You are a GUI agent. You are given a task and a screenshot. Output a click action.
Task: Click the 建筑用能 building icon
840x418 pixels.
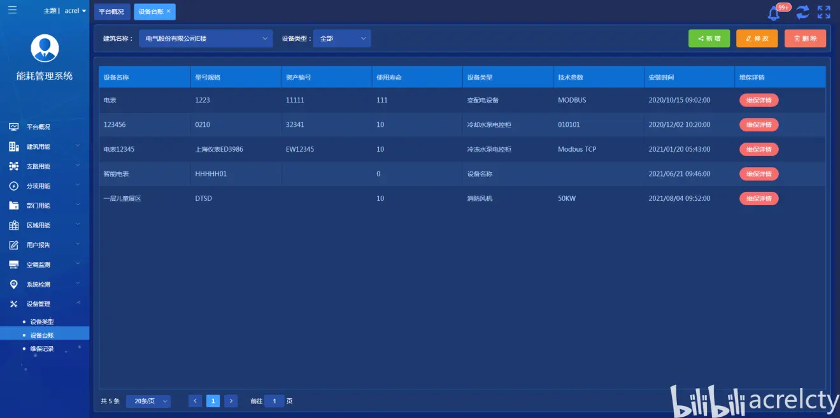tap(13, 147)
